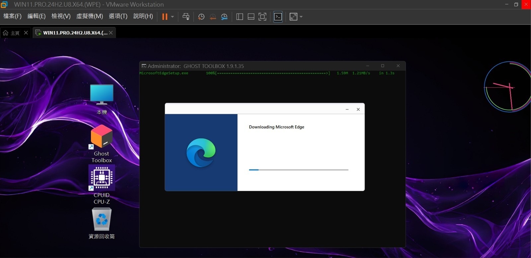Close the GHOST TOOLBOX console window
Screen dimensions: 531x258
(398, 66)
